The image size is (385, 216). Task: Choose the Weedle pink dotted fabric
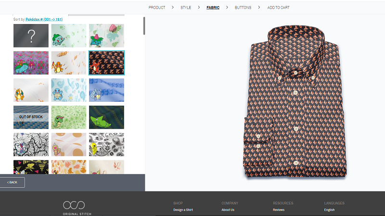[69, 144]
